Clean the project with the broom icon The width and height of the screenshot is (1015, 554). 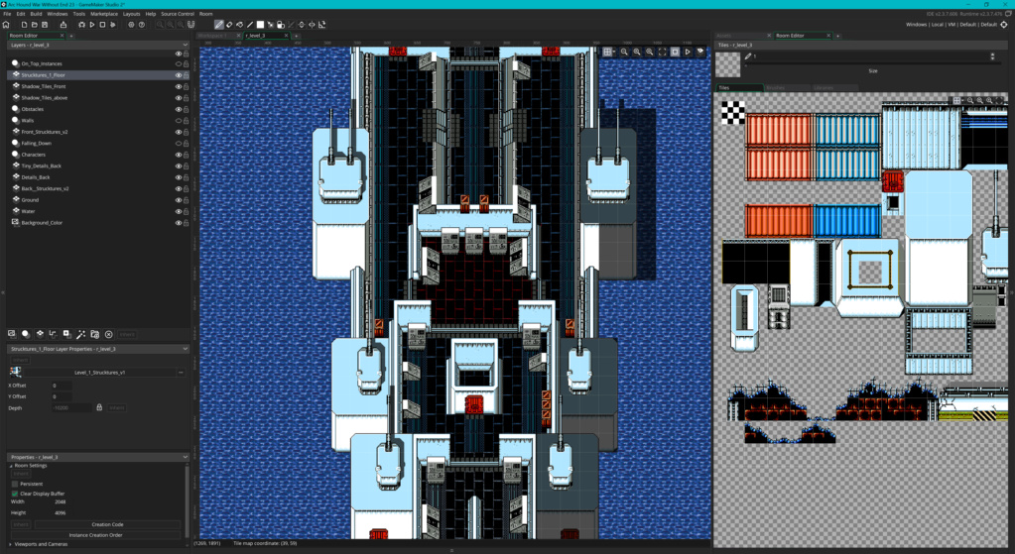tap(113, 25)
